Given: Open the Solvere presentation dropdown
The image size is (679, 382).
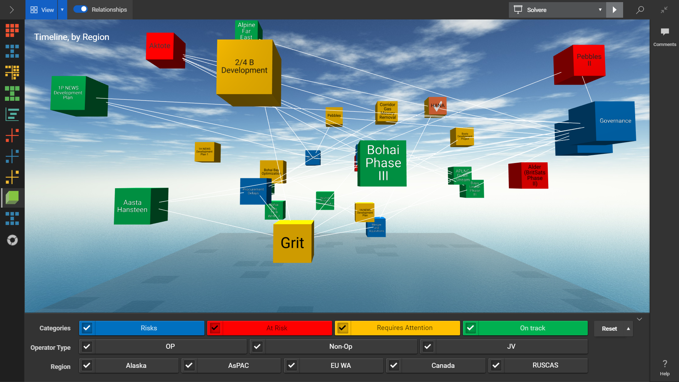Looking at the screenshot, I should pyautogui.click(x=600, y=10).
